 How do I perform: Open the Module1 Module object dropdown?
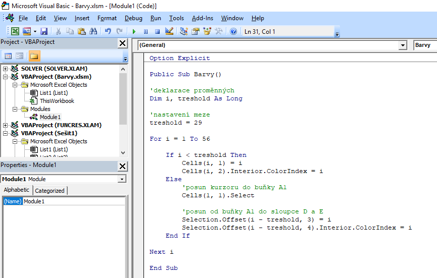(x=122, y=179)
